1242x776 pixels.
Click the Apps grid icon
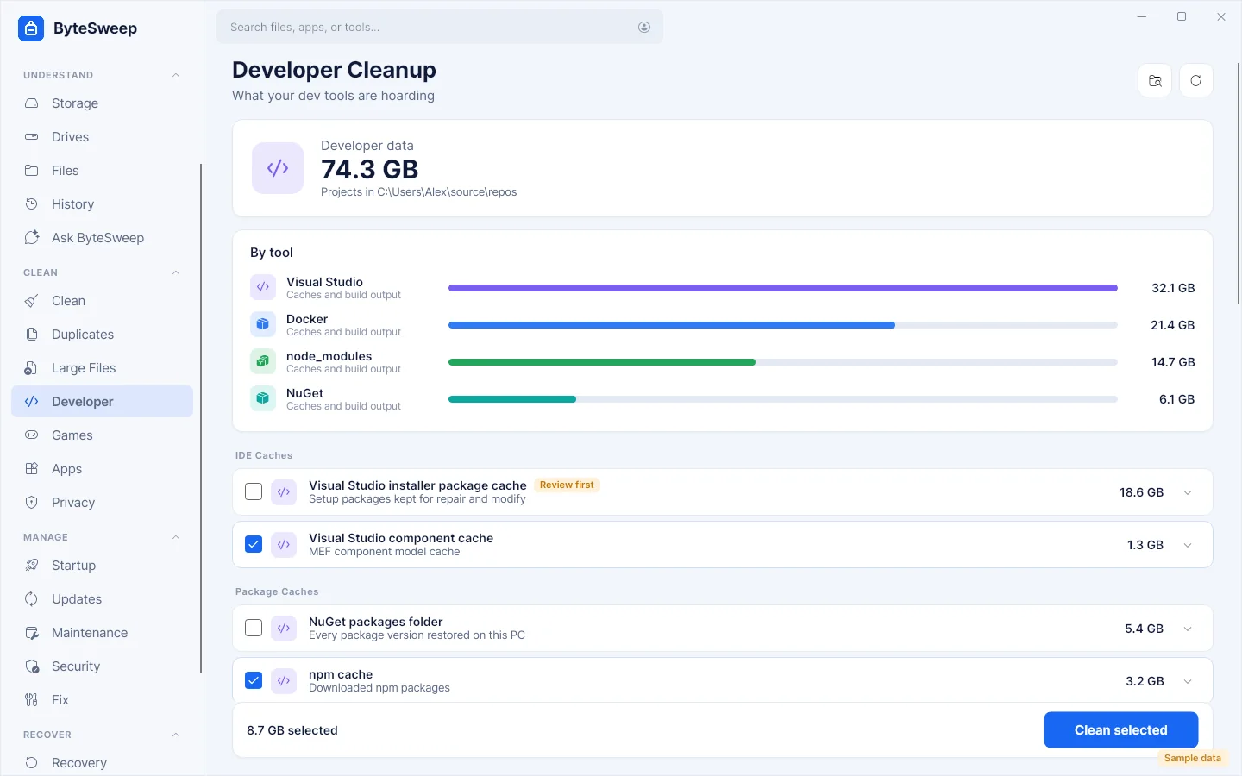32,469
